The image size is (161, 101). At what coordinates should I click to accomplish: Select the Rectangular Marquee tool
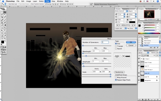coord(2,12)
